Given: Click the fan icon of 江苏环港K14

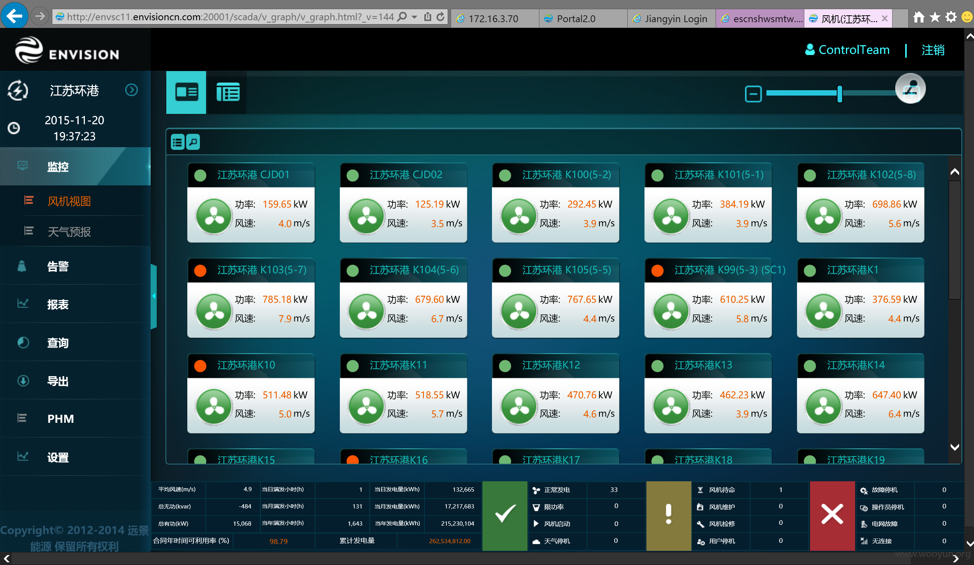Looking at the screenshot, I should 823,407.
